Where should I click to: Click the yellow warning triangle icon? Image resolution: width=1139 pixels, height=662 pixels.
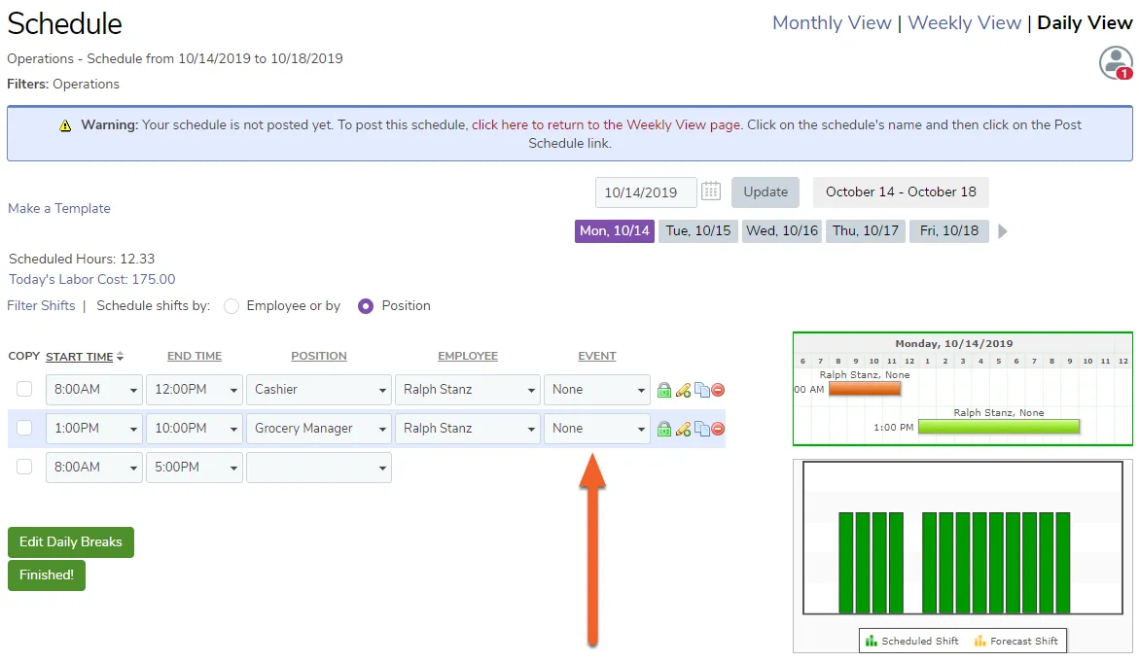(65, 125)
